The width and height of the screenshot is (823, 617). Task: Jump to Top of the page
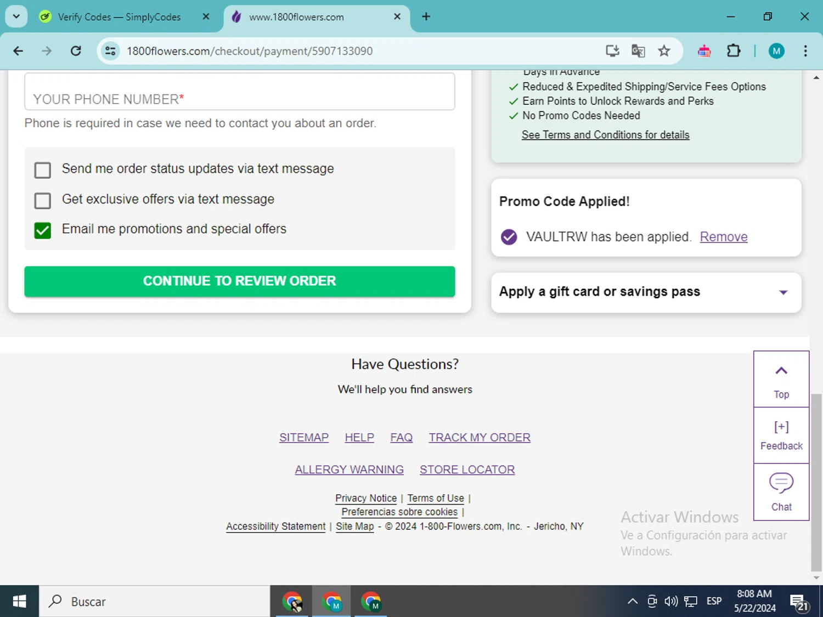(781, 380)
